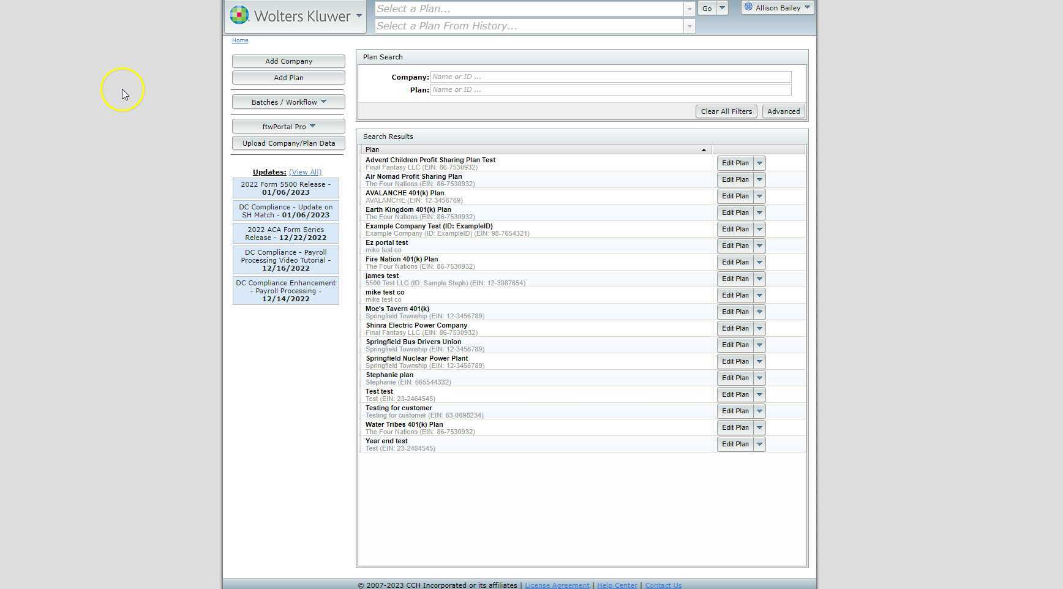Image resolution: width=1063 pixels, height=589 pixels.
Task: Click the Home breadcrumb link
Action: [x=239, y=40]
